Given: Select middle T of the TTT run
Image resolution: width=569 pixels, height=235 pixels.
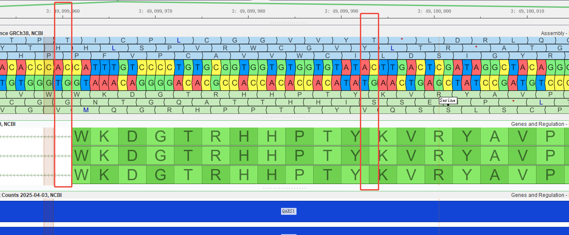Looking at the screenshot, I should (x=105, y=67).
